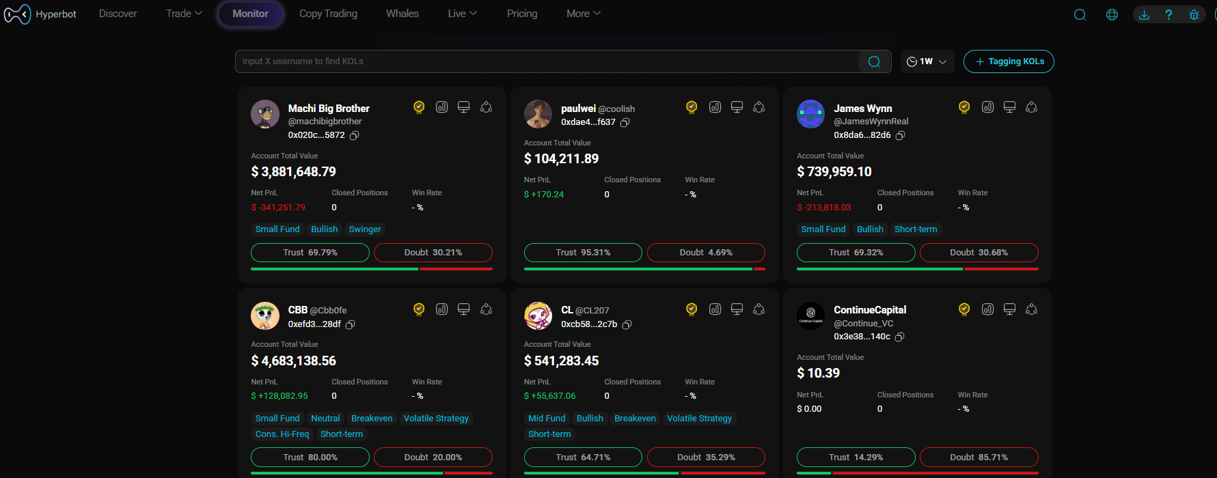Click share nodes icon on CBB card
The image size is (1217, 478).
486,309
